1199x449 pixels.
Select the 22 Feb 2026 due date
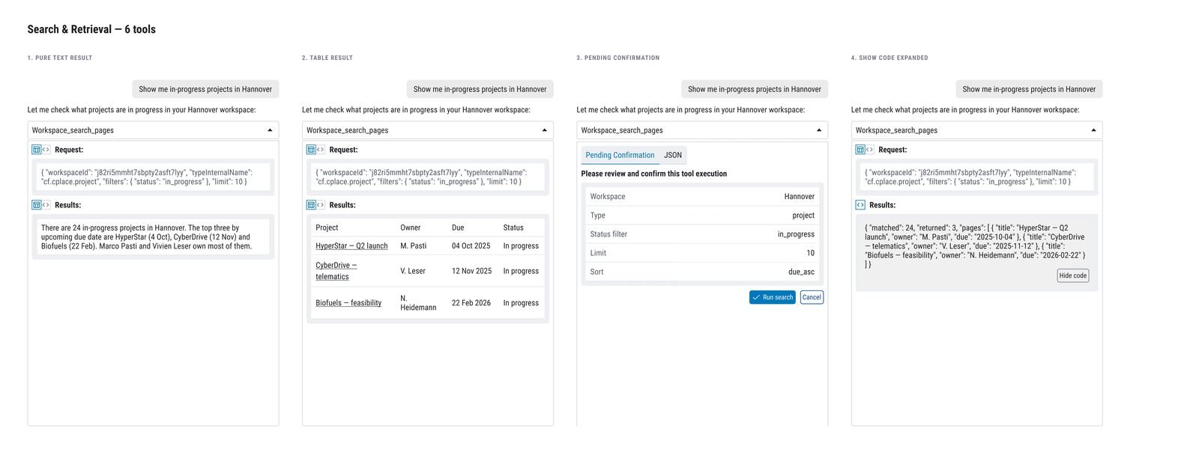point(471,303)
